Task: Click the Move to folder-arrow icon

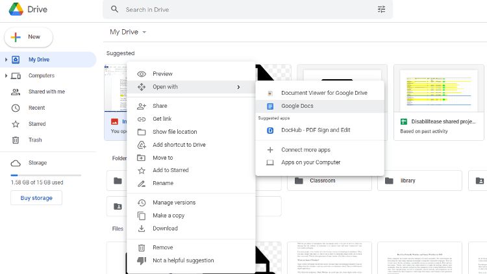Action: pyautogui.click(x=142, y=158)
